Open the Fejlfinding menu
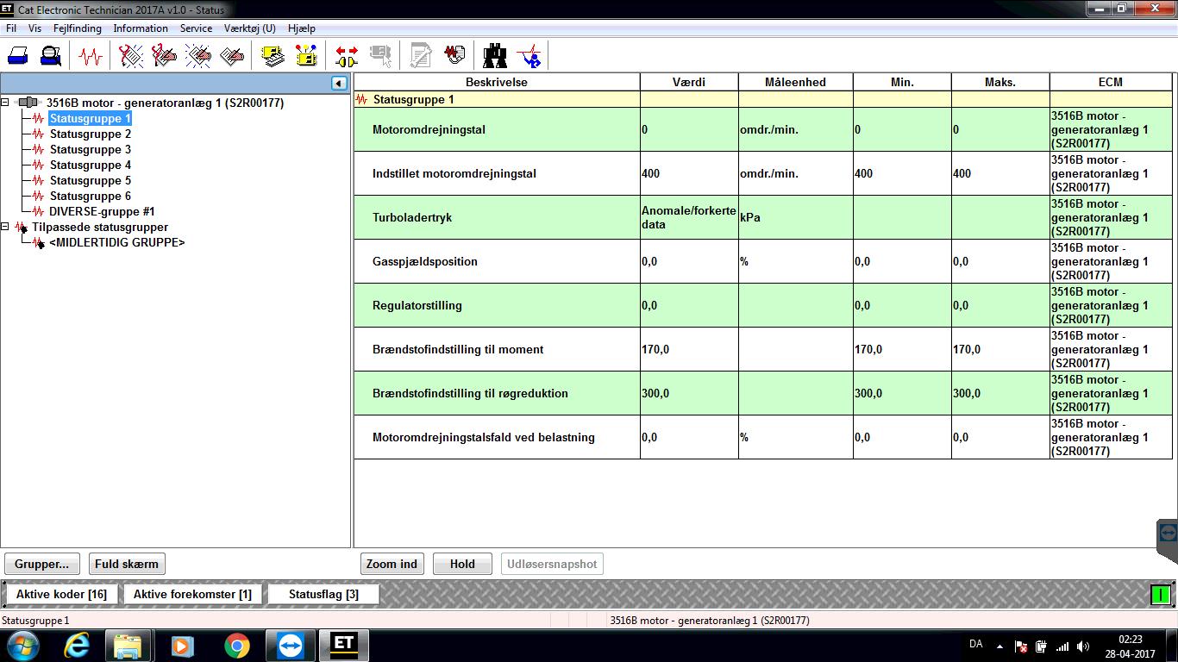Screen dimensions: 1178x662 [78, 28]
